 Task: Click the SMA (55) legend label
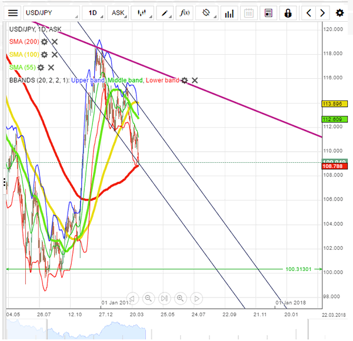point(22,67)
